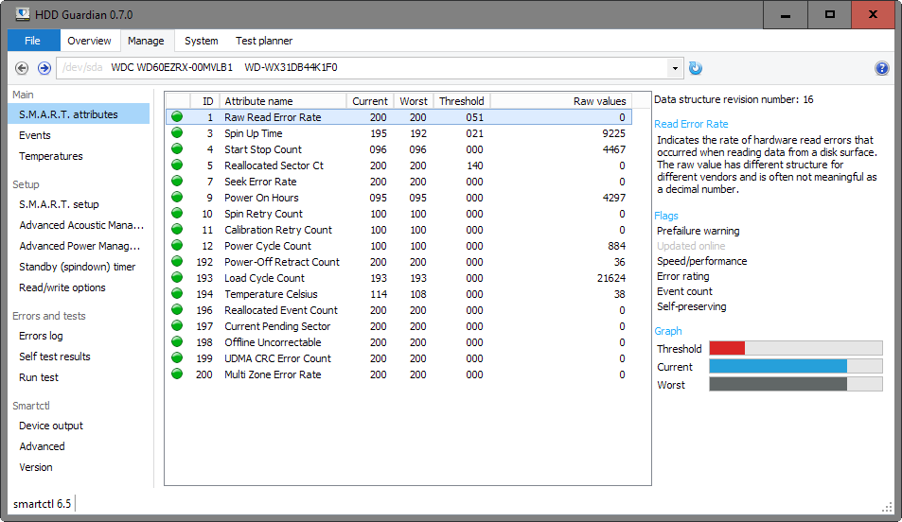Click green status dot for Reallocated Event Count
Image resolution: width=902 pixels, height=522 pixels.
point(177,310)
